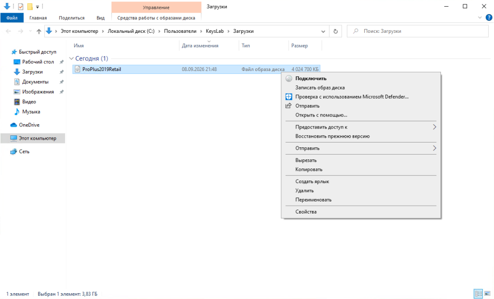Open the Вид ribbon tab
This screenshot has height=299, width=494.
tap(100, 18)
